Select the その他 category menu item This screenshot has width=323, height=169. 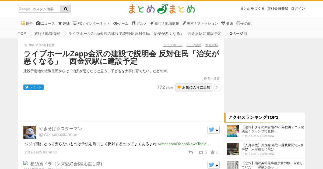pos(244,23)
